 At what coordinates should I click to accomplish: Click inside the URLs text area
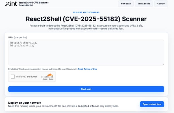(x=86, y=56)
